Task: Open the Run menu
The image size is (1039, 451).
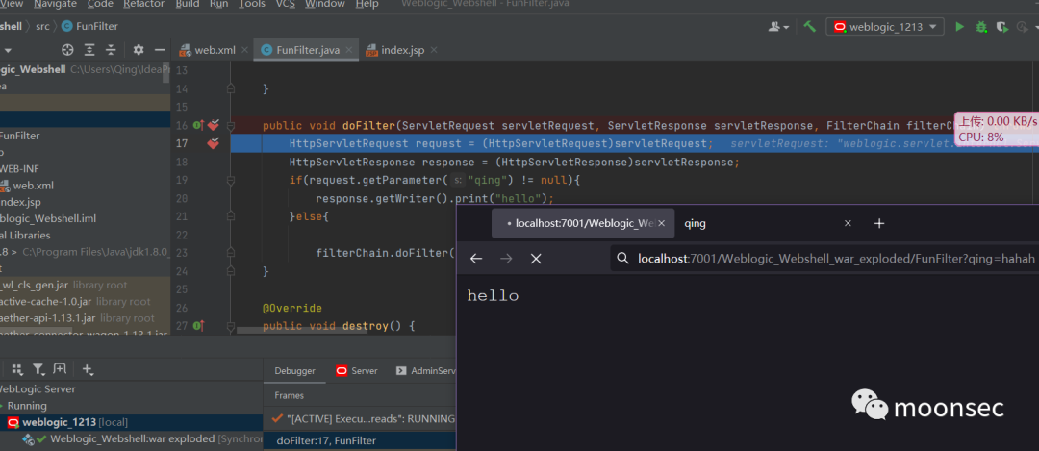Action: click(218, 5)
